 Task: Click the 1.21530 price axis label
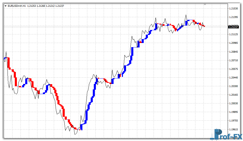[233, 9]
